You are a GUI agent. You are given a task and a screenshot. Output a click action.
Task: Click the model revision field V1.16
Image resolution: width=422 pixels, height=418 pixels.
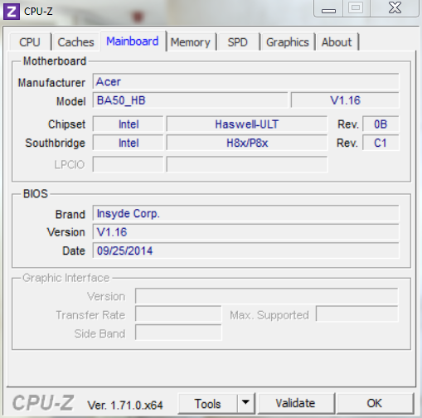345,100
